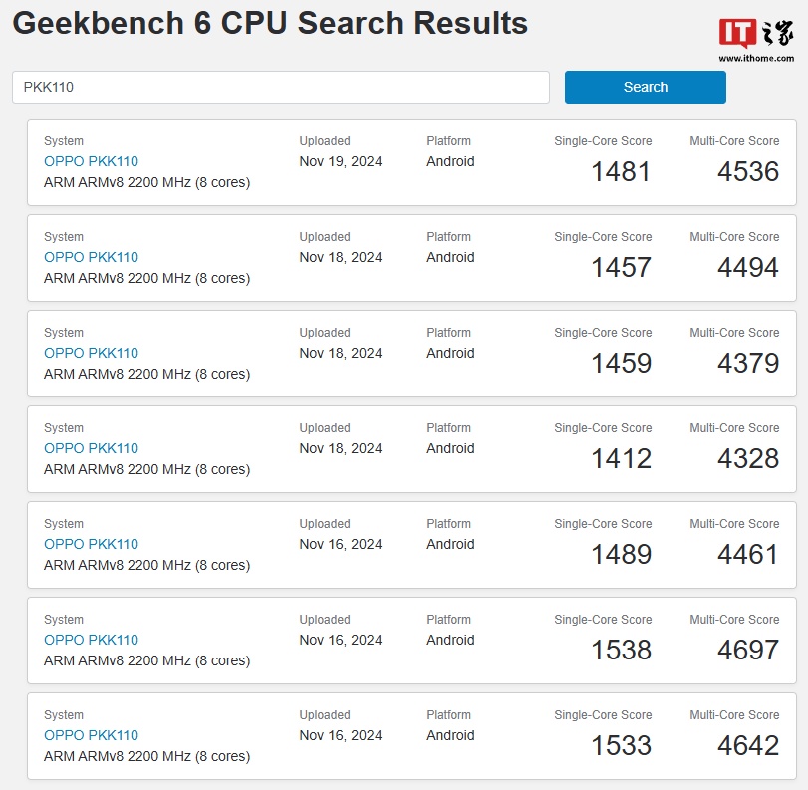Open the OPPO PKK110 link scoring 1489 single-core
Image resolution: width=808 pixels, height=790 pixels.
(91, 544)
